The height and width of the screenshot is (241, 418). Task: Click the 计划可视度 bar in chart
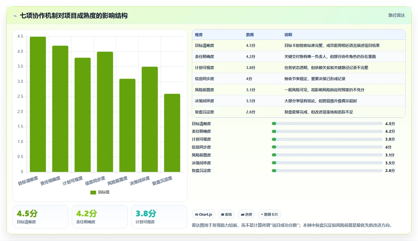(83, 115)
